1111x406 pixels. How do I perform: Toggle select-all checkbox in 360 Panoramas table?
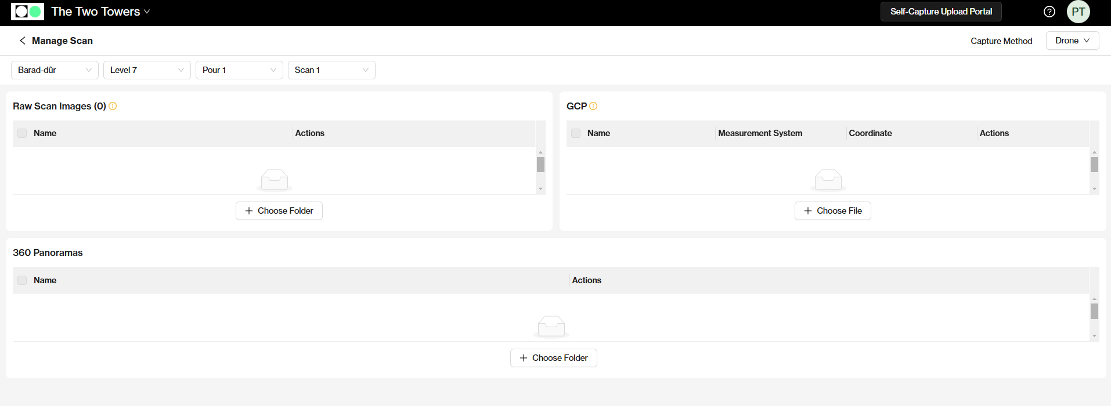22,280
